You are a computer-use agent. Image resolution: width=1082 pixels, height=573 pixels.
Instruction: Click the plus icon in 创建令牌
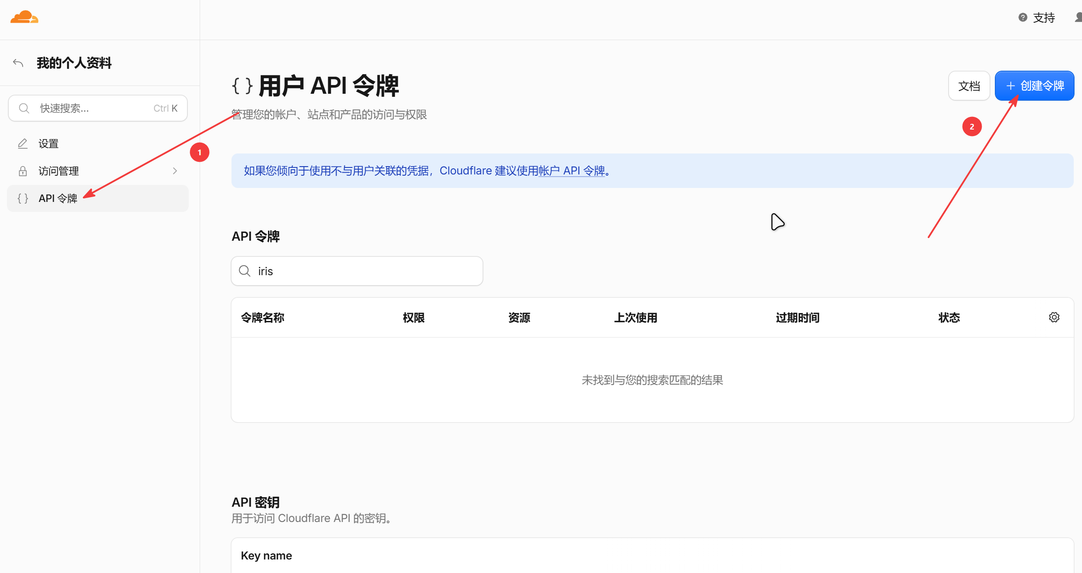click(1011, 86)
